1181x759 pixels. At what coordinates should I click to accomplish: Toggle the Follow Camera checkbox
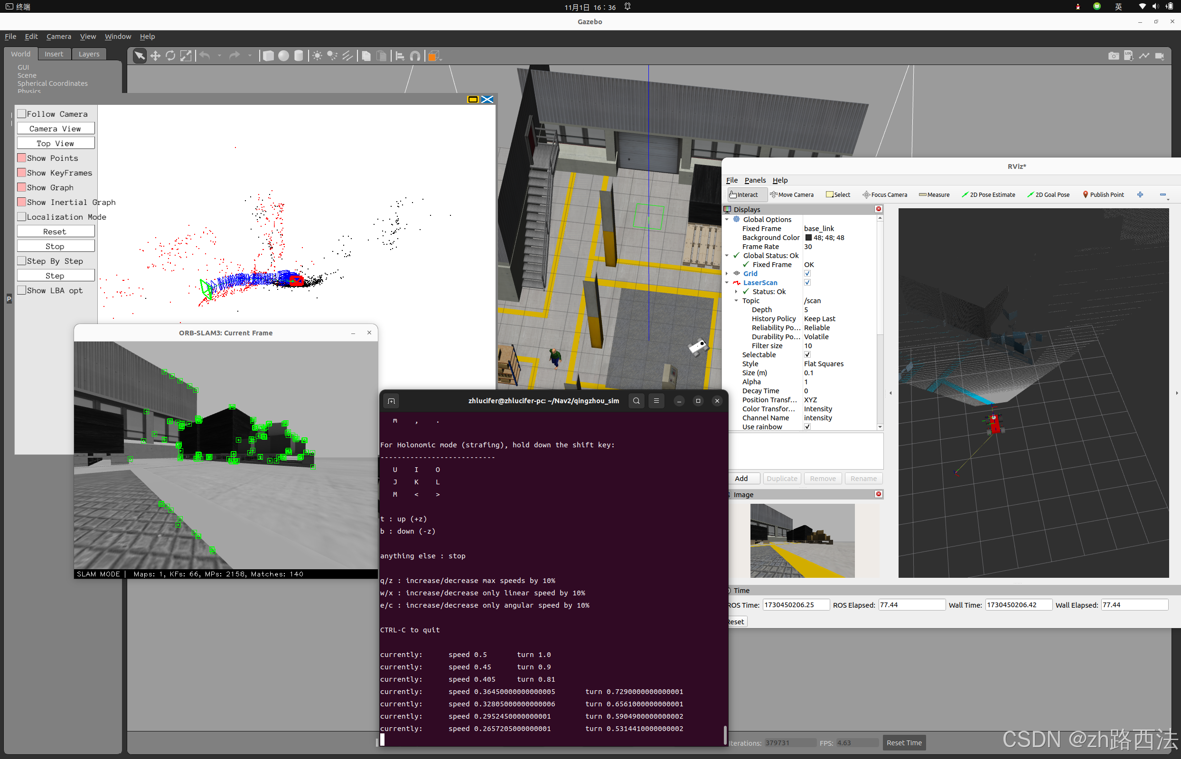pos(22,114)
